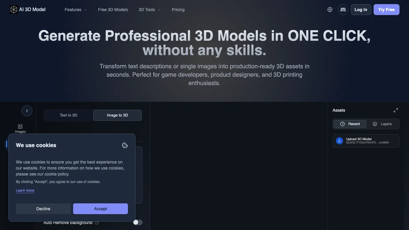409x230 pixels.
Task: Select the Layers assets tab
Action: coord(382,124)
